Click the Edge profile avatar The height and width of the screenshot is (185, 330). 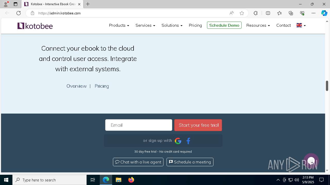(6, 4)
